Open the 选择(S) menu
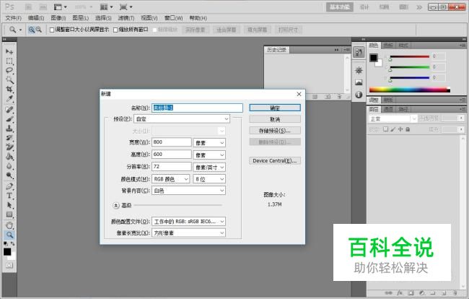This screenshot has height=299, width=469. tap(103, 18)
